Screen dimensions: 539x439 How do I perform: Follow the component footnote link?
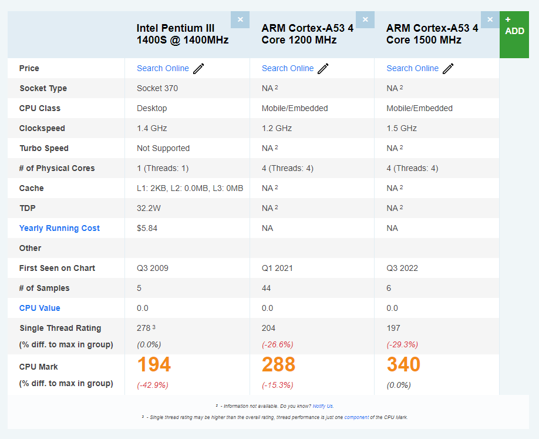click(x=356, y=417)
